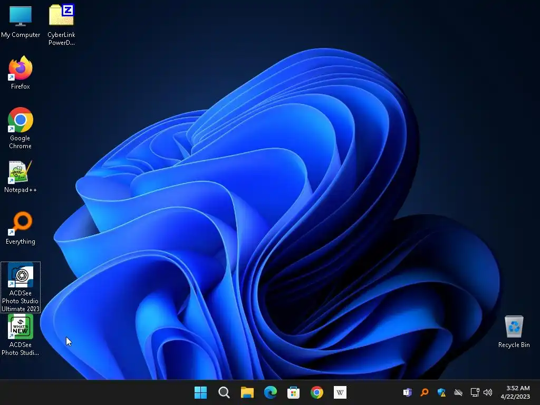Open the volume speaker tray icon

488,392
